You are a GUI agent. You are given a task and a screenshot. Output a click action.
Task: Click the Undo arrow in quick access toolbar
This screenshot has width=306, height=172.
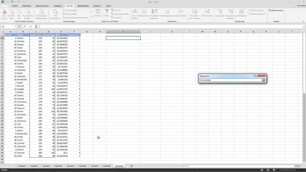[x=12, y=2]
